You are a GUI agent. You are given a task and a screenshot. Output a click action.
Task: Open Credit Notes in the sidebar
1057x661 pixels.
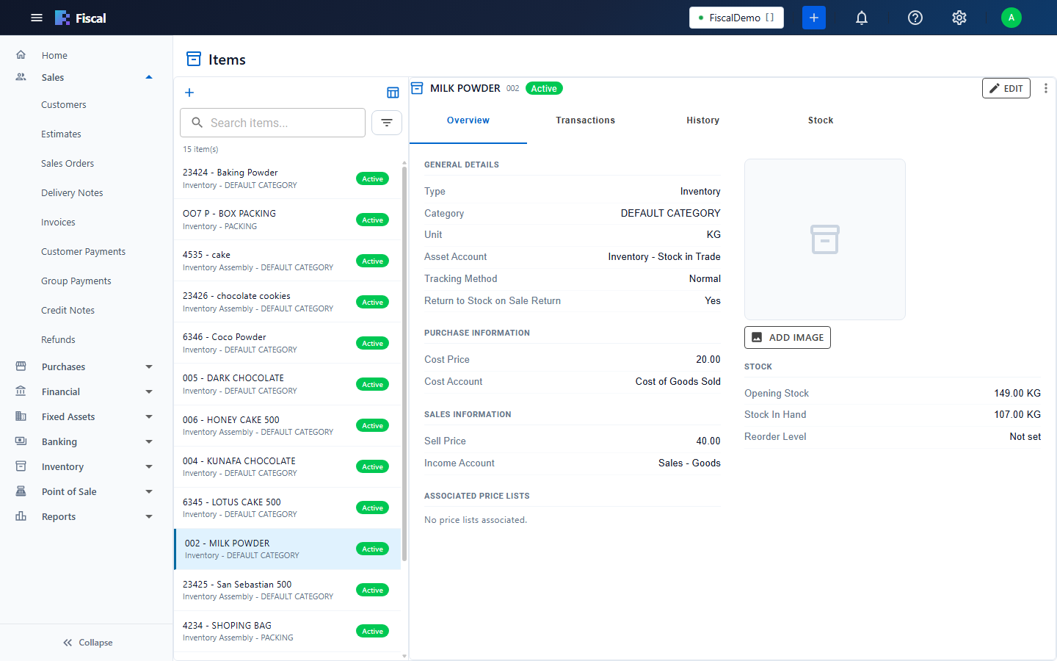pos(68,311)
